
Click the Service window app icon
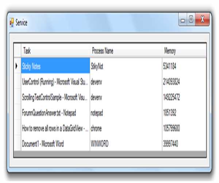11,23
